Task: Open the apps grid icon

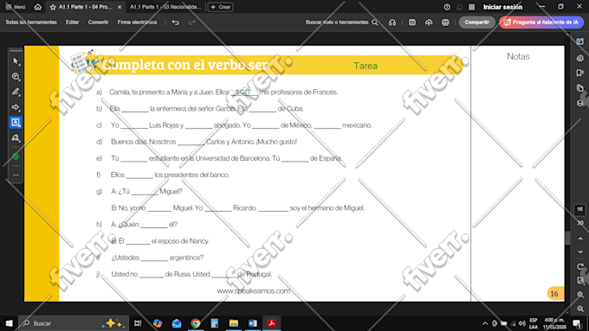Action: click(471, 7)
